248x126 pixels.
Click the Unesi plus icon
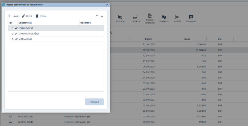click(x=10, y=16)
